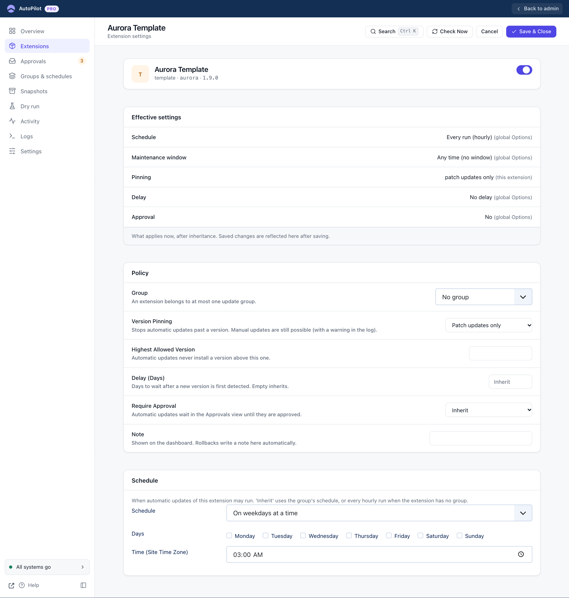Check the Tuesday checkbox
Screen dimensions: 569x598
[x=265, y=536]
